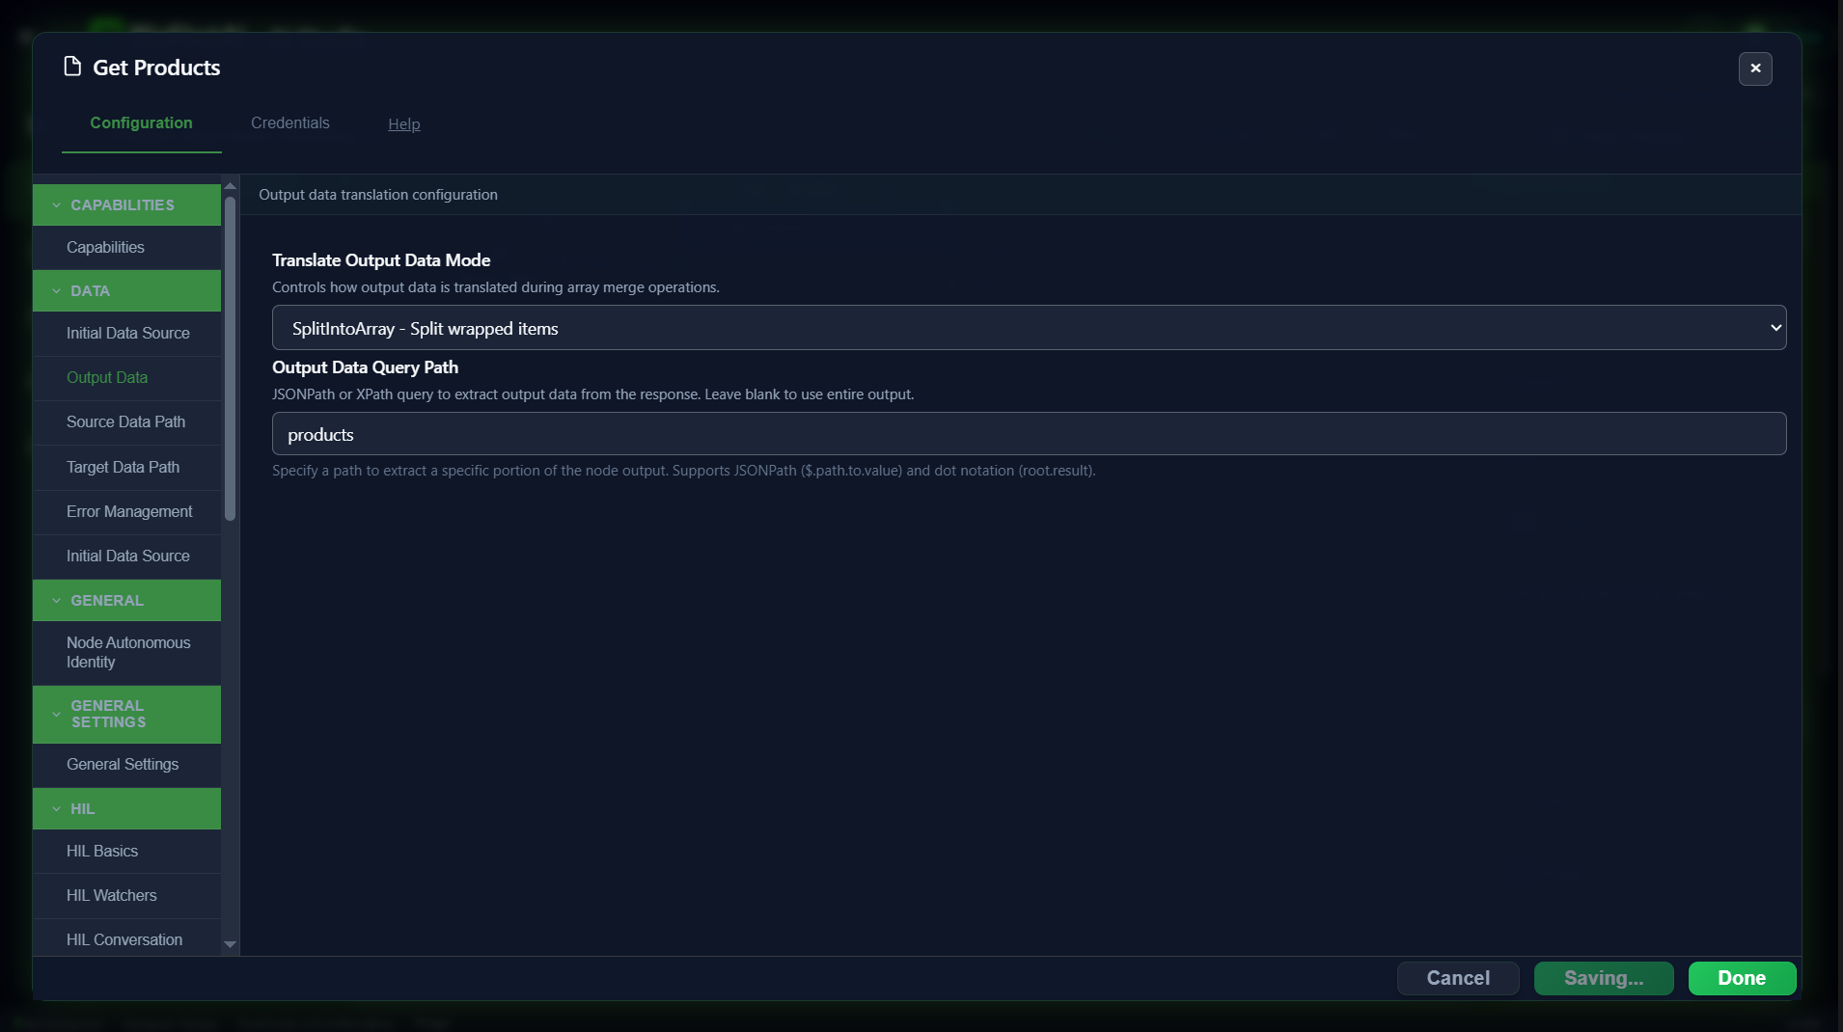This screenshot has height=1032, width=1843.
Task: Collapse the GENERAL section chevron
Action: tap(56, 601)
